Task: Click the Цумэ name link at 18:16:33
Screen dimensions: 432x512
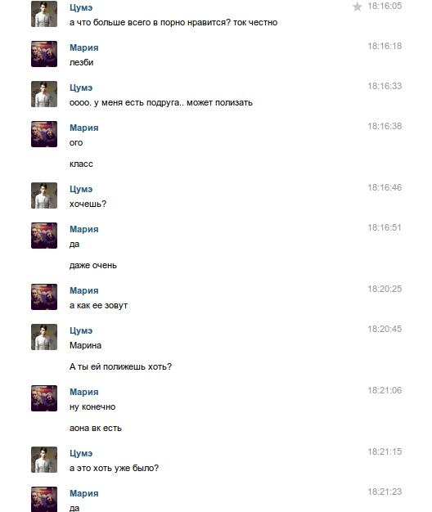Action: tap(81, 88)
